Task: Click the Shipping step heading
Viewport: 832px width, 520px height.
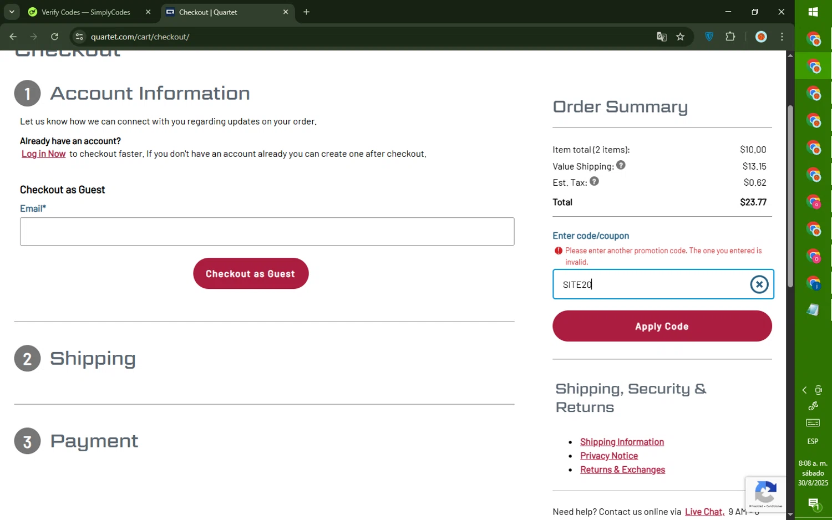Action: (x=93, y=359)
